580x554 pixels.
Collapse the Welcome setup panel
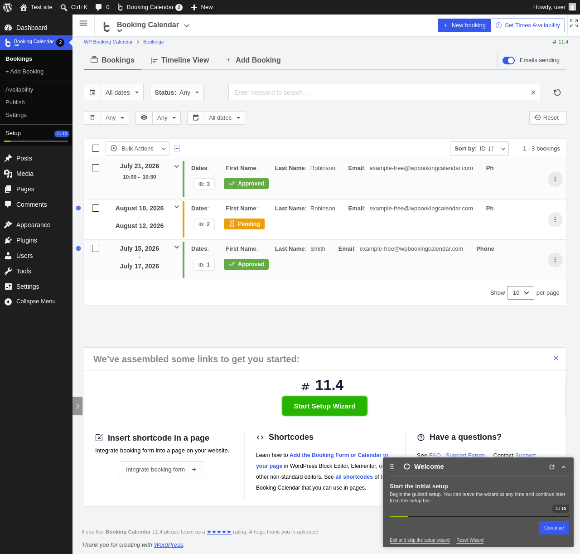564,467
